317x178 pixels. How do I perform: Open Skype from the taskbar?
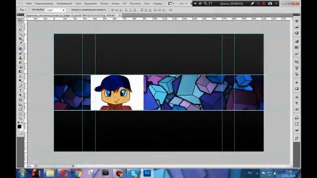pyautogui.click(x=133, y=174)
